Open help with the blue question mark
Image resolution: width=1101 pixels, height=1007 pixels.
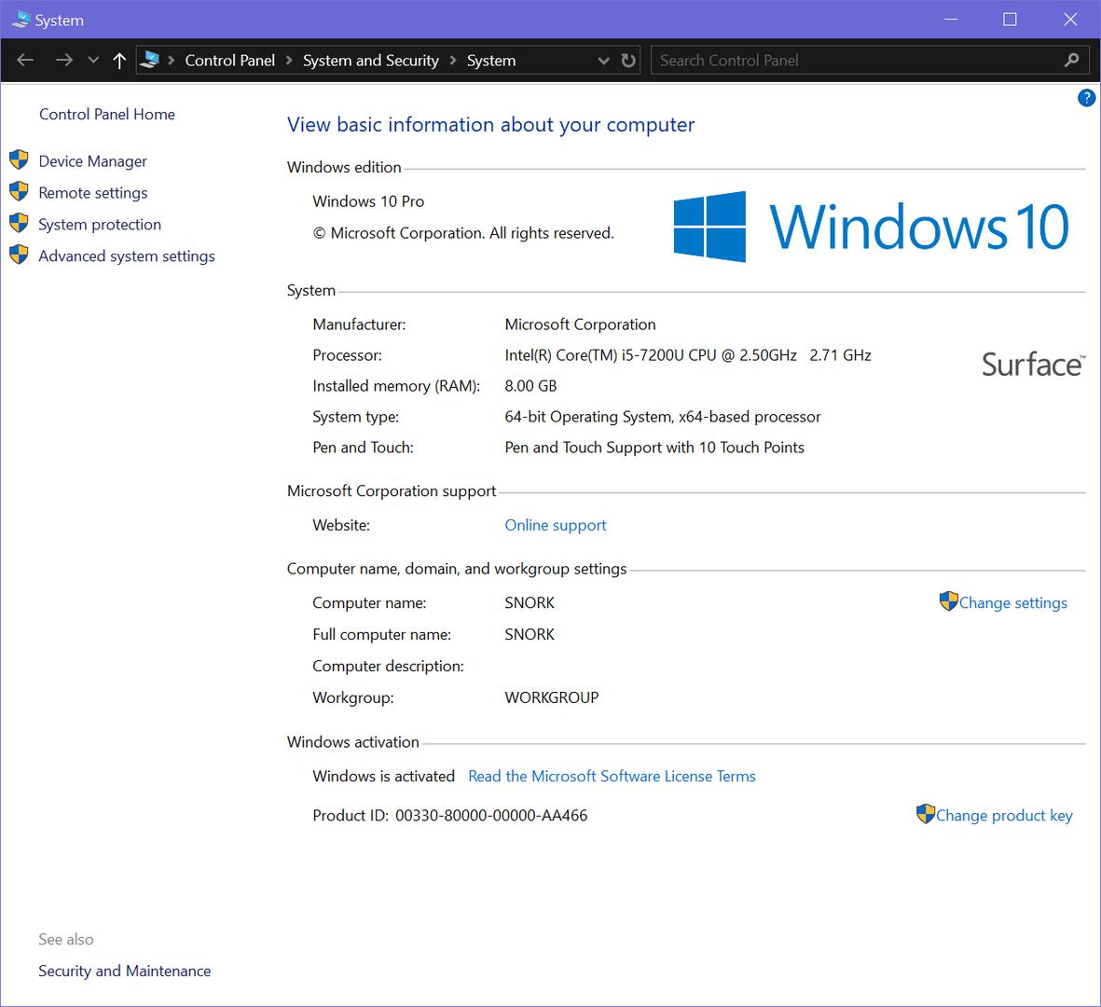tap(1086, 98)
